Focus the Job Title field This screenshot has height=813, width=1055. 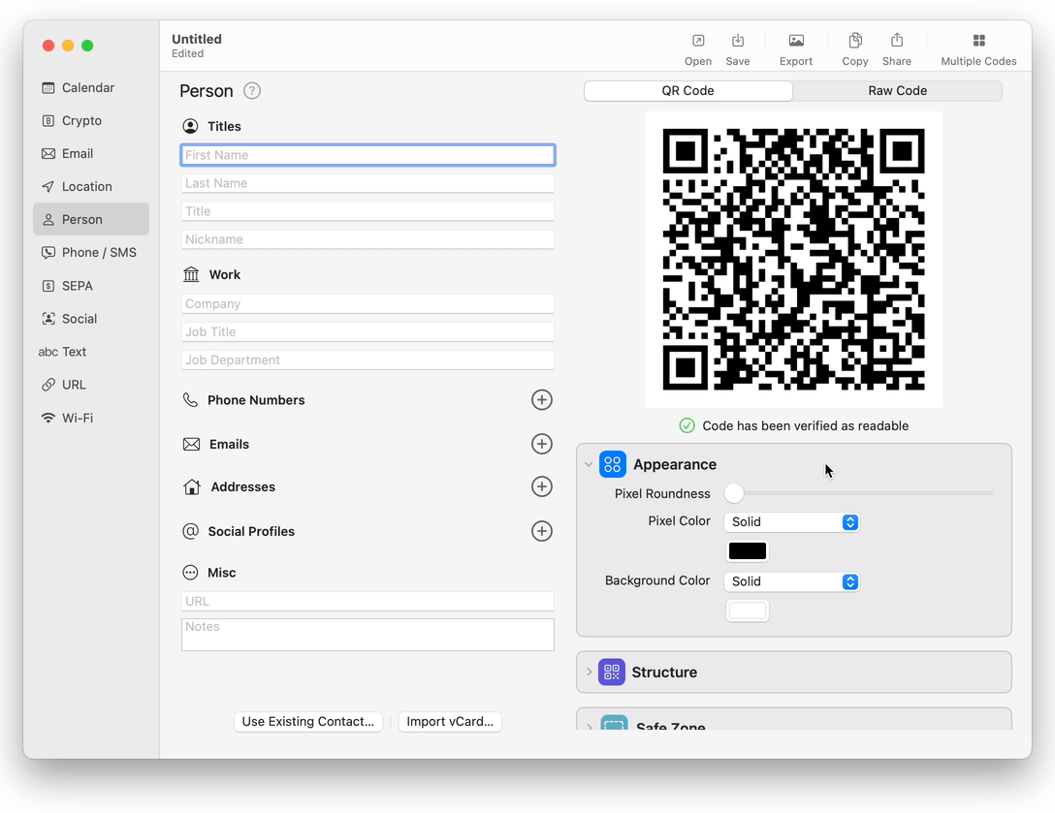368,331
